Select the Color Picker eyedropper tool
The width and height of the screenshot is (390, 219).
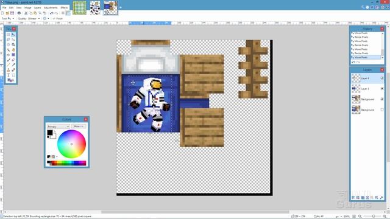pyautogui.click(x=13, y=65)
